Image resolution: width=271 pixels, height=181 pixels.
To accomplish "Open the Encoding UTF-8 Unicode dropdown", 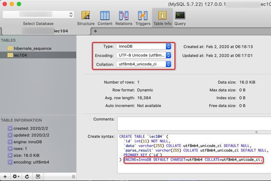I will pos(144,55).
